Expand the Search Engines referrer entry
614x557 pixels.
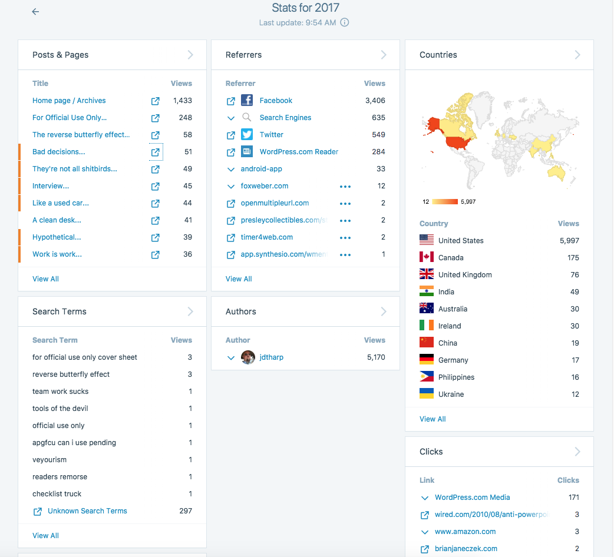(x=231, y=117)
